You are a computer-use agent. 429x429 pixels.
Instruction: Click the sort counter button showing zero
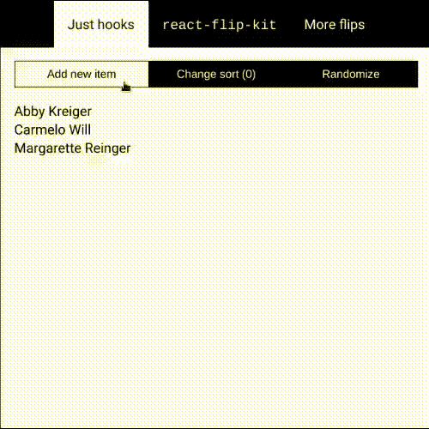(x=216, y=74)
